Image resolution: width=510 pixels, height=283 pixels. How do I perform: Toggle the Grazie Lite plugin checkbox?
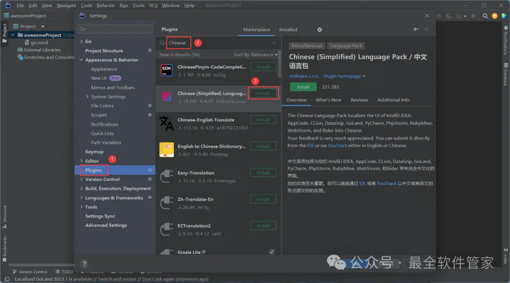tap(272, 252)
